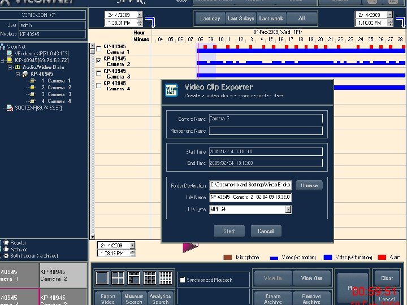Viewport: 407px width, 305px height.
Task: Click the Camera 1 blue recording bar
Action: click(x=301, y=51)
